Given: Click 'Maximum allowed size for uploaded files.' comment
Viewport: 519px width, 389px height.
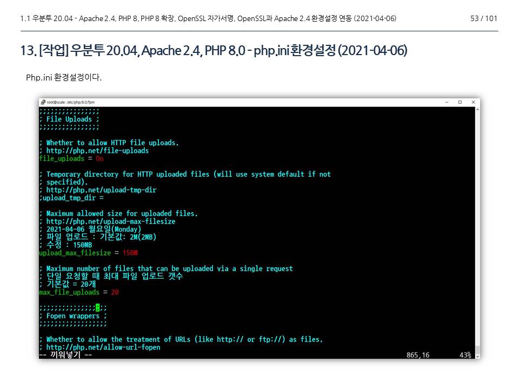Looking at the screenshot, I should pyautogui.click(x=118, y=214).
